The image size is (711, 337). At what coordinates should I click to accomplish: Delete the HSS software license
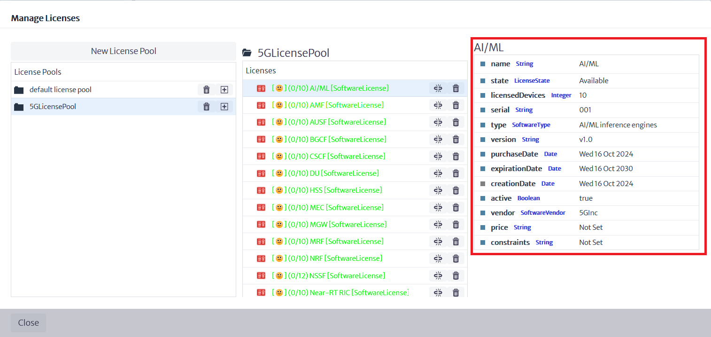click(455, 190)
